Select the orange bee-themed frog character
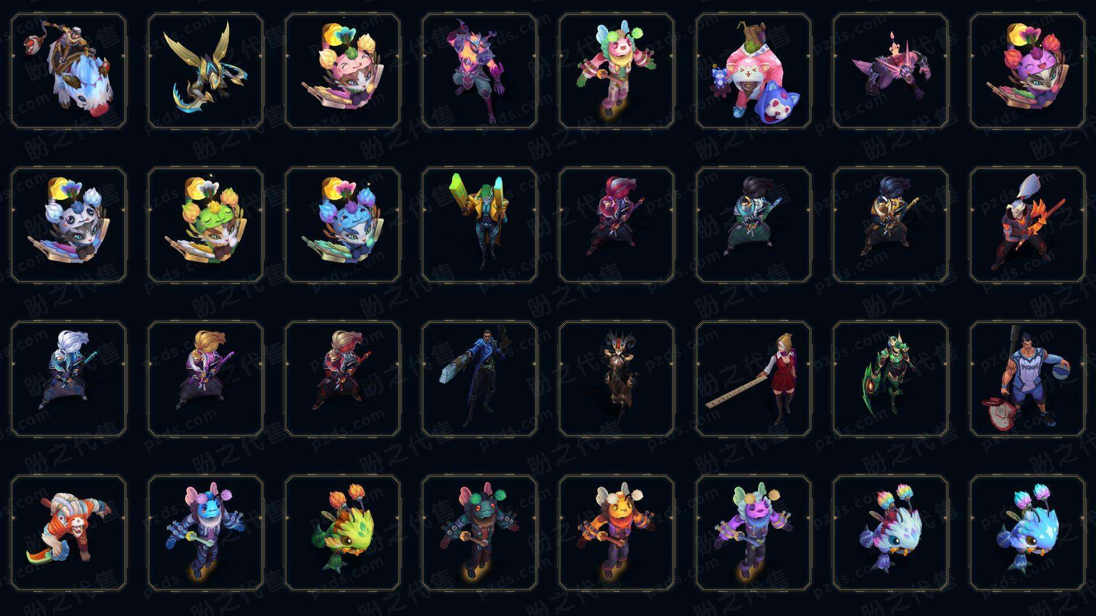Image resolution: width=1096 pixels, height=616 pixels. pyautogui.click(x=616, y=533)
